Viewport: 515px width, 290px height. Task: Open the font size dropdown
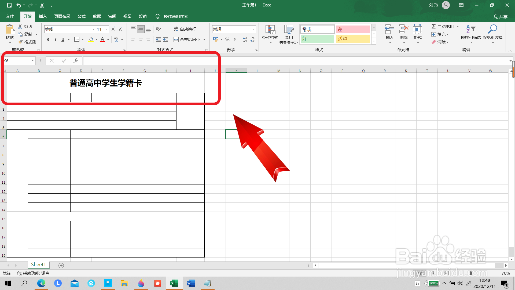(x=106, y=29)
